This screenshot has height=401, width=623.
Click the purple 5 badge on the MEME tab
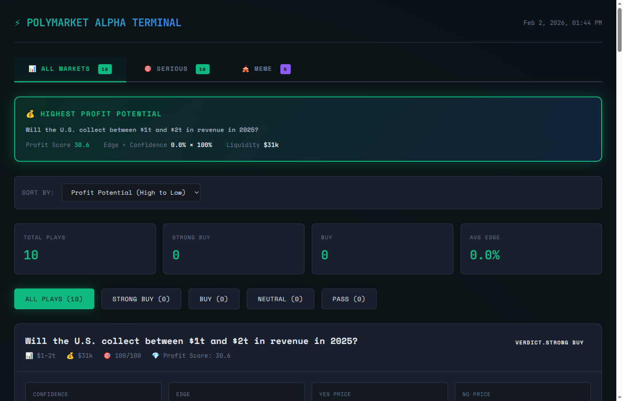[285, 69]
